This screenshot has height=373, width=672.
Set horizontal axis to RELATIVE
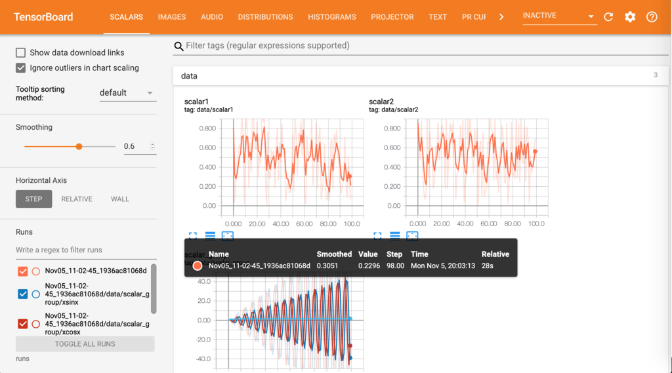click(77, 199)
